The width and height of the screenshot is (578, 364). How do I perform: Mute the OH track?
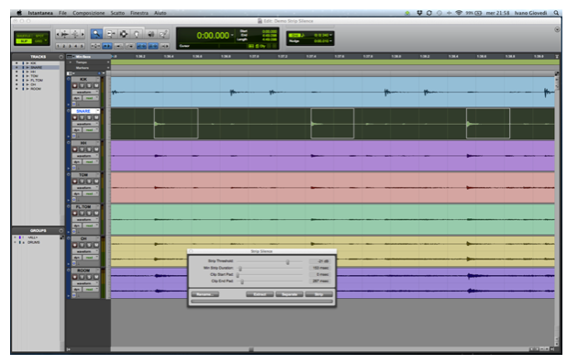95,245
